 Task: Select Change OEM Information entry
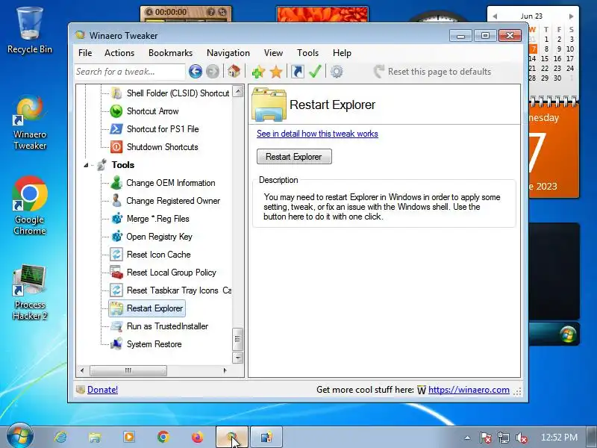(171, 183)
